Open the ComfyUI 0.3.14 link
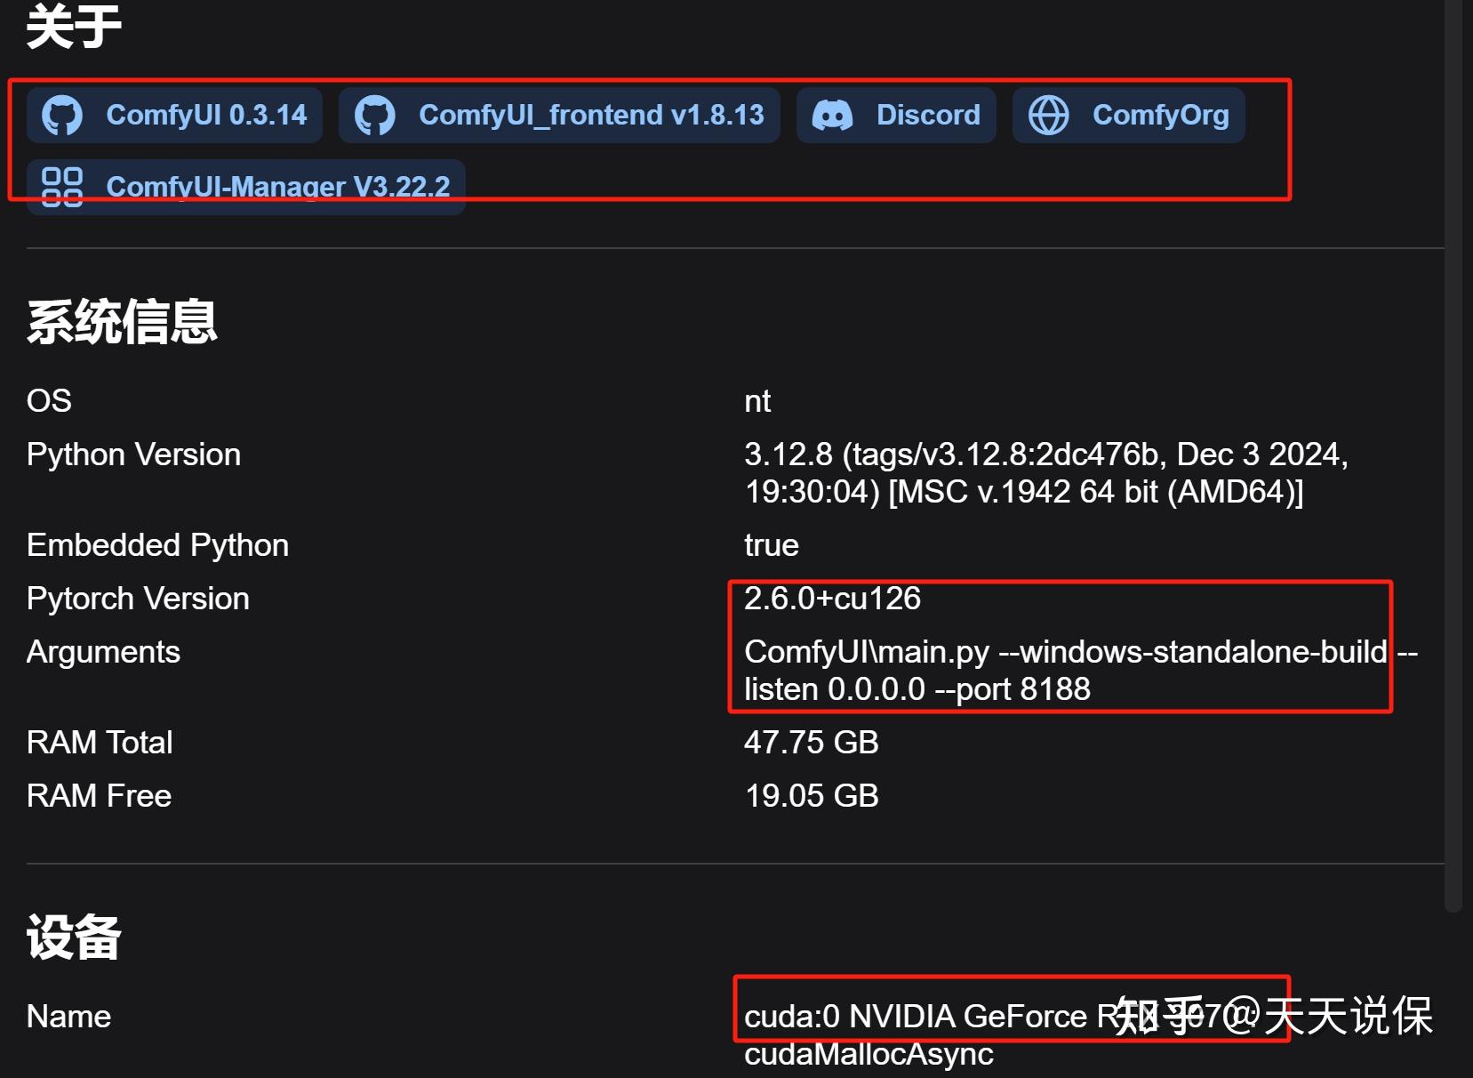This screenshot has height=1078, width=1473. point(206,116)
